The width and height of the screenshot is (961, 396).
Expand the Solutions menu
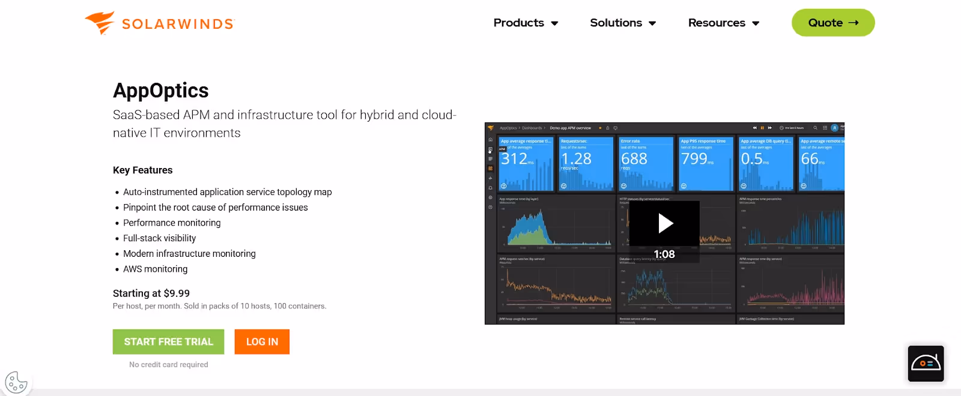coord(623,23)
